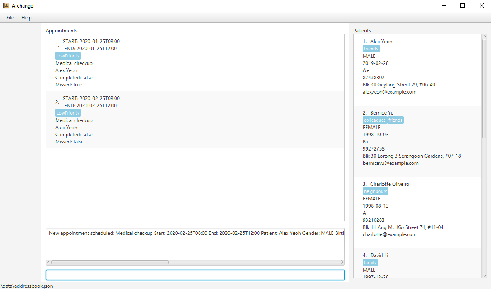Click the neighbours tag under Charlotte Oliveiro
The width and height of the screenshot is (491, 289).
375,191
